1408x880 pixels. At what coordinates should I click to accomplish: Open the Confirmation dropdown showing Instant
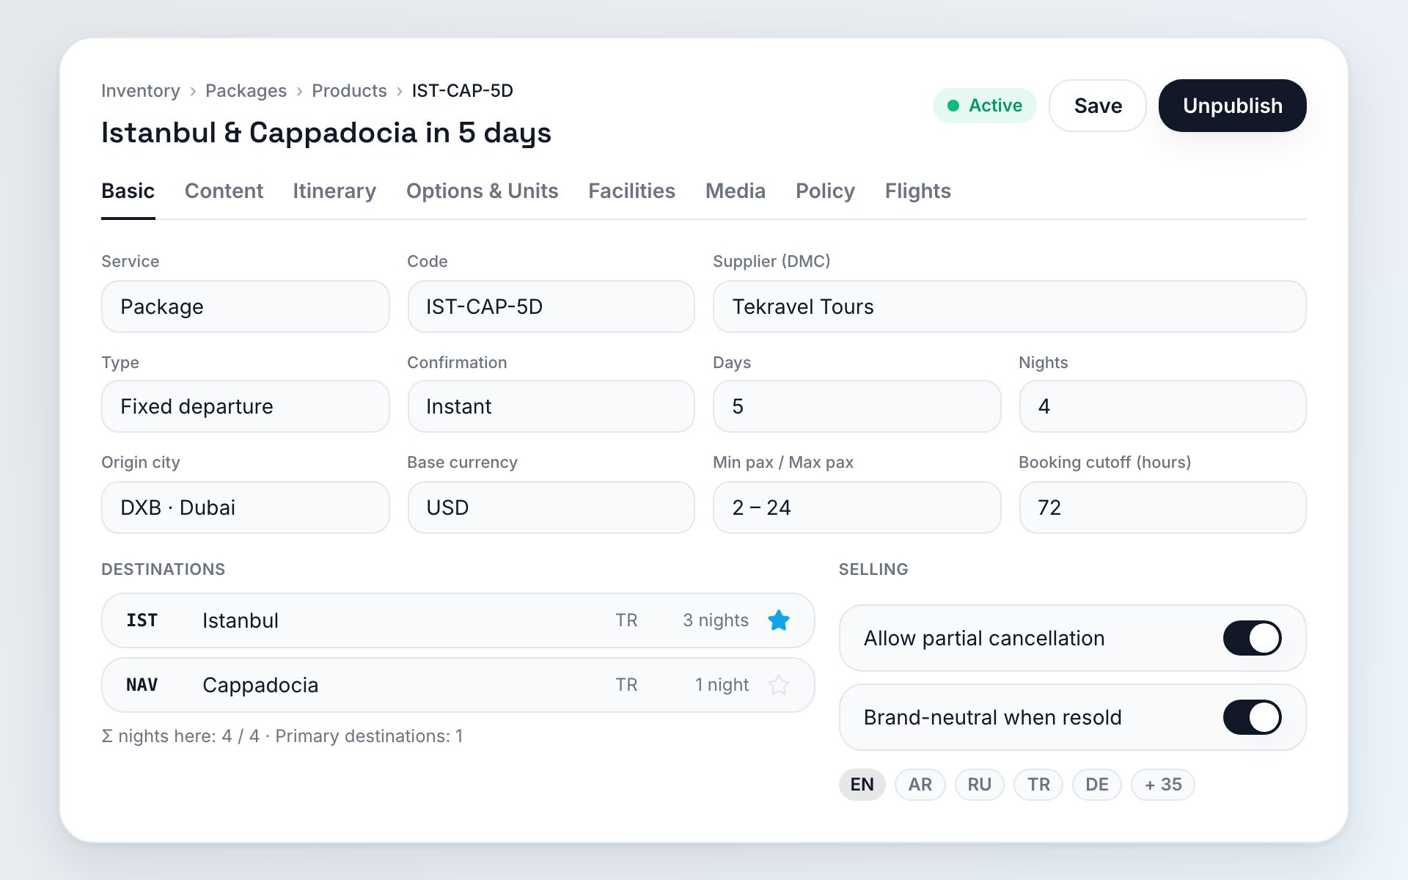tap(551, 406)
